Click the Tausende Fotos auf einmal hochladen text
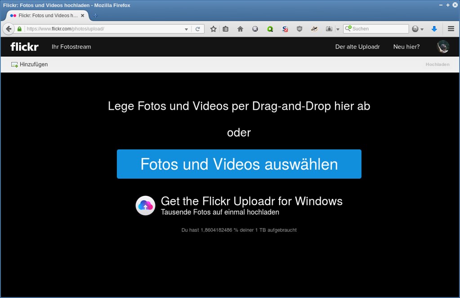Screen dimensions: 460x298 coord(220,212)
